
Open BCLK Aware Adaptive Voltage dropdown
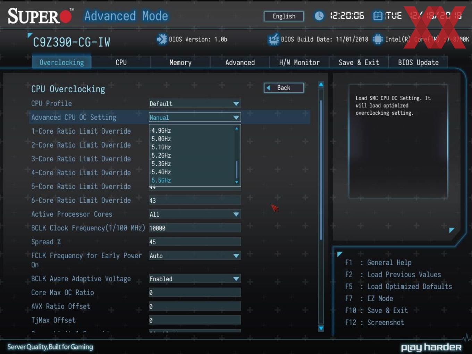(x=195, y=279)
